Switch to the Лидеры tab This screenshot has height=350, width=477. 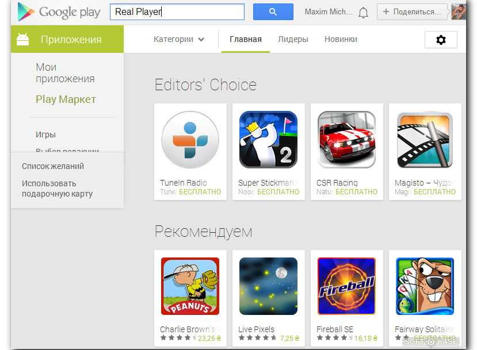293,39
